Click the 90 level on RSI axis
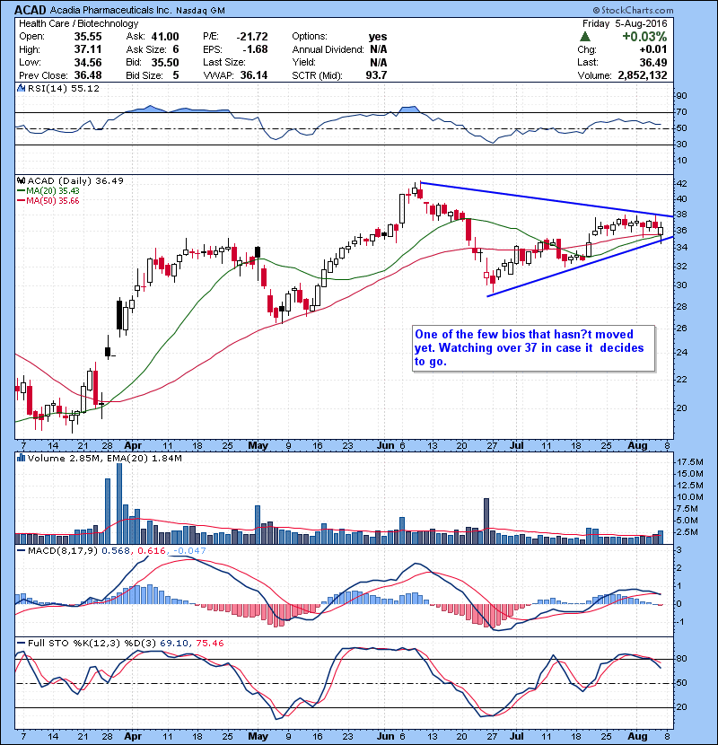 (x=681, y=96)
